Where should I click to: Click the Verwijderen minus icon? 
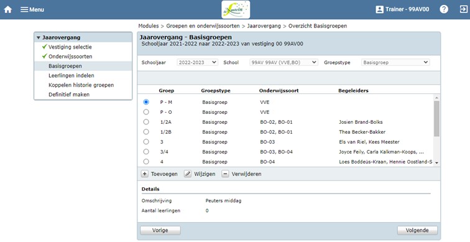[225, 174]
